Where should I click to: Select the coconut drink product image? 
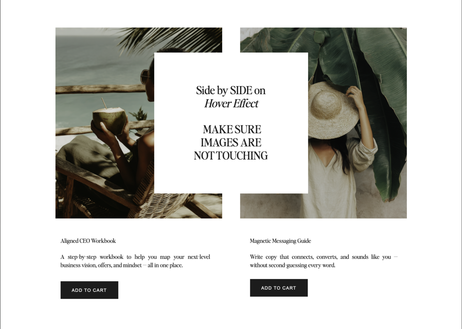(105, 123)
